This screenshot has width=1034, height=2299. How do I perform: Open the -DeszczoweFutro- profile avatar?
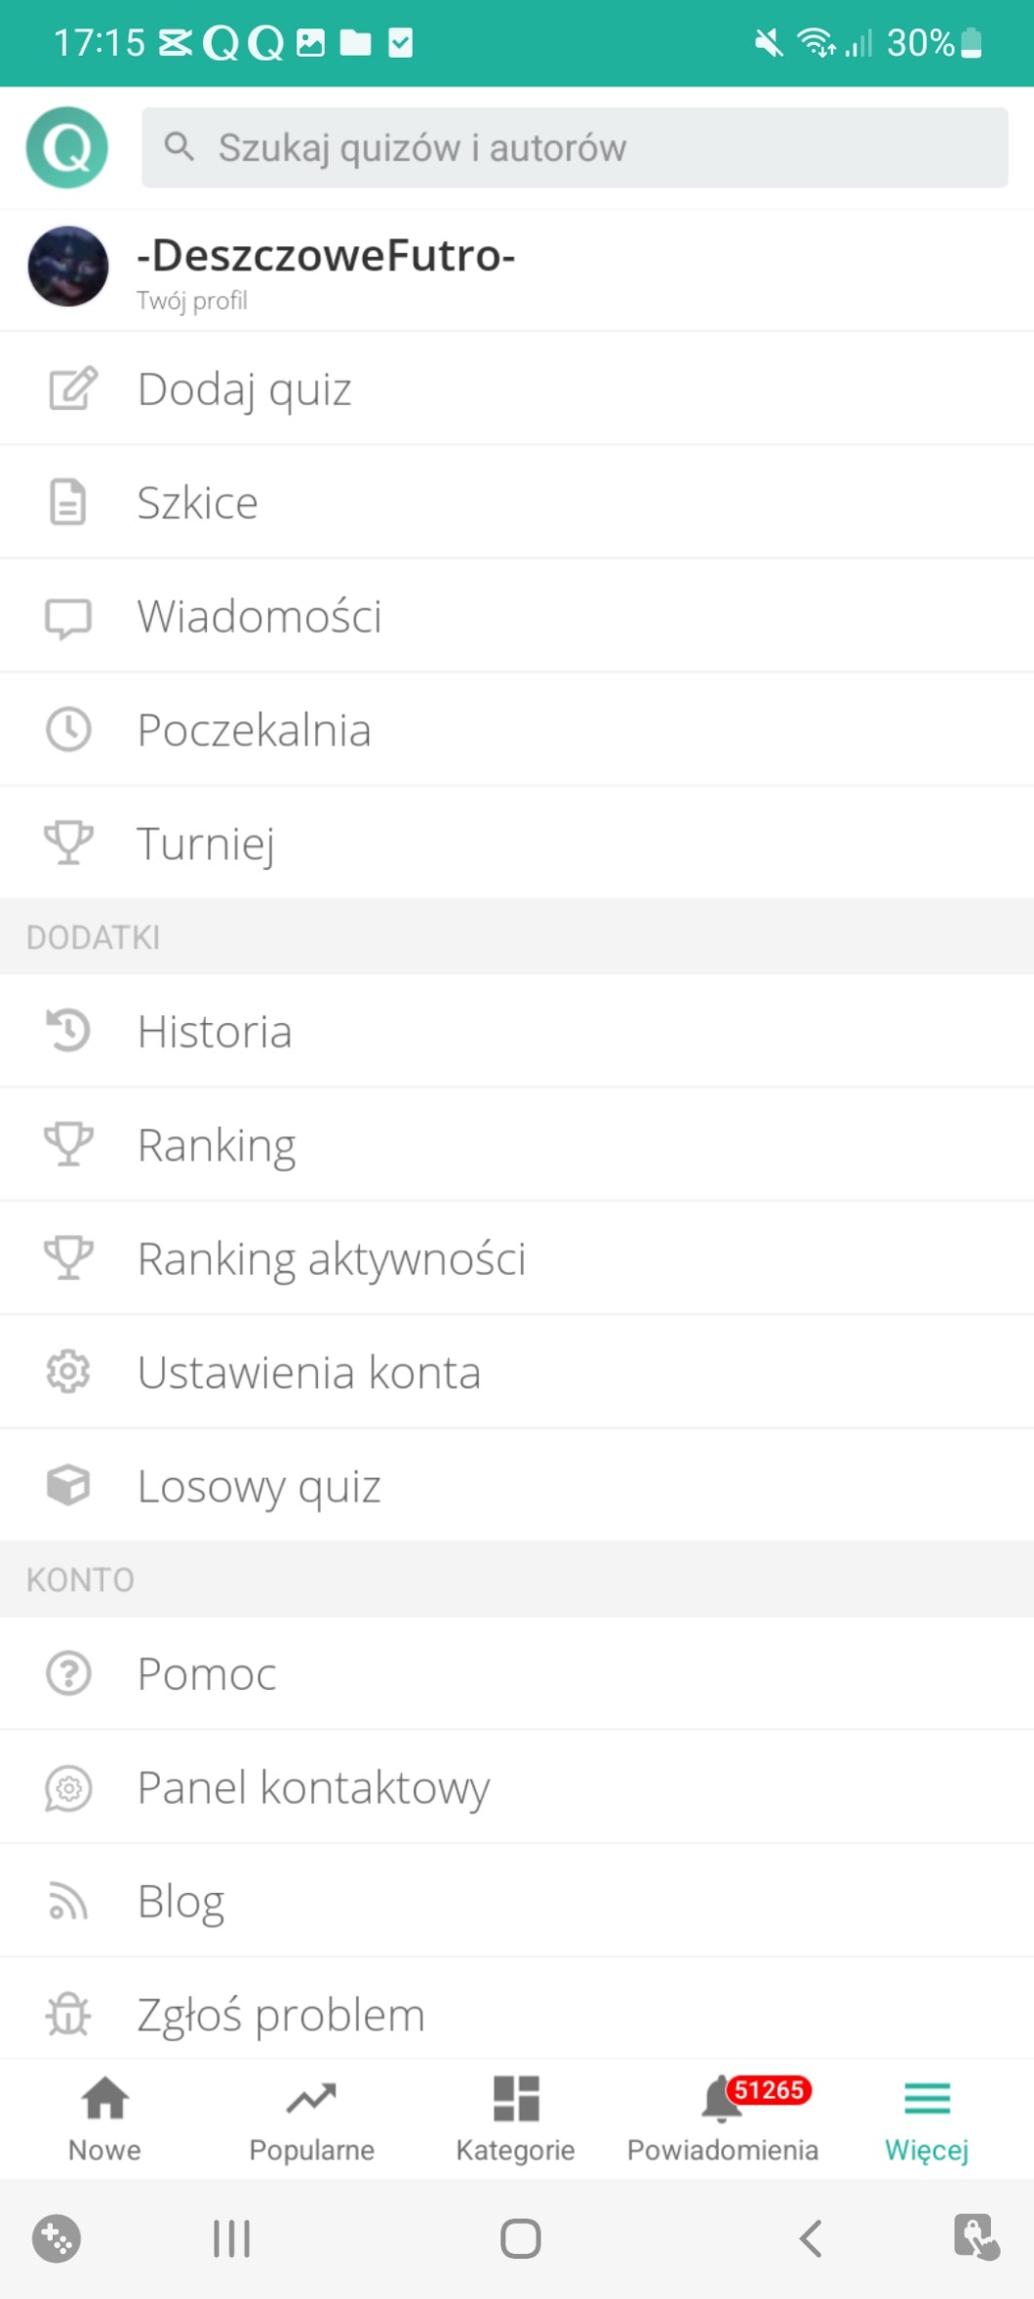(x=67, y=267)
